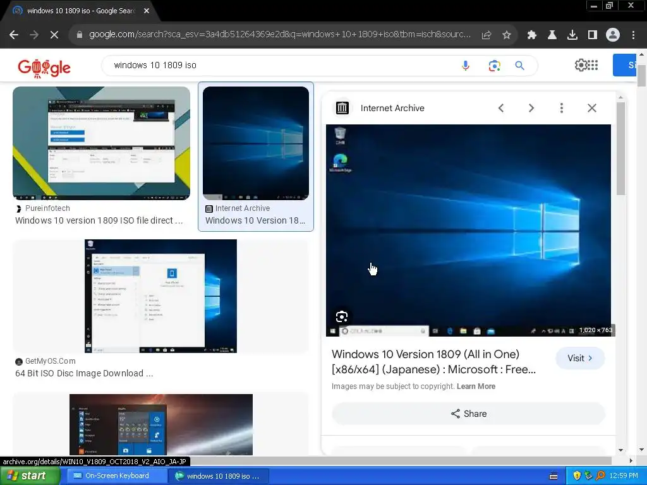Open preview panel more options menu
Image resolution: width=647 pixels, height=485 pixels.
[x=561, y=108]
